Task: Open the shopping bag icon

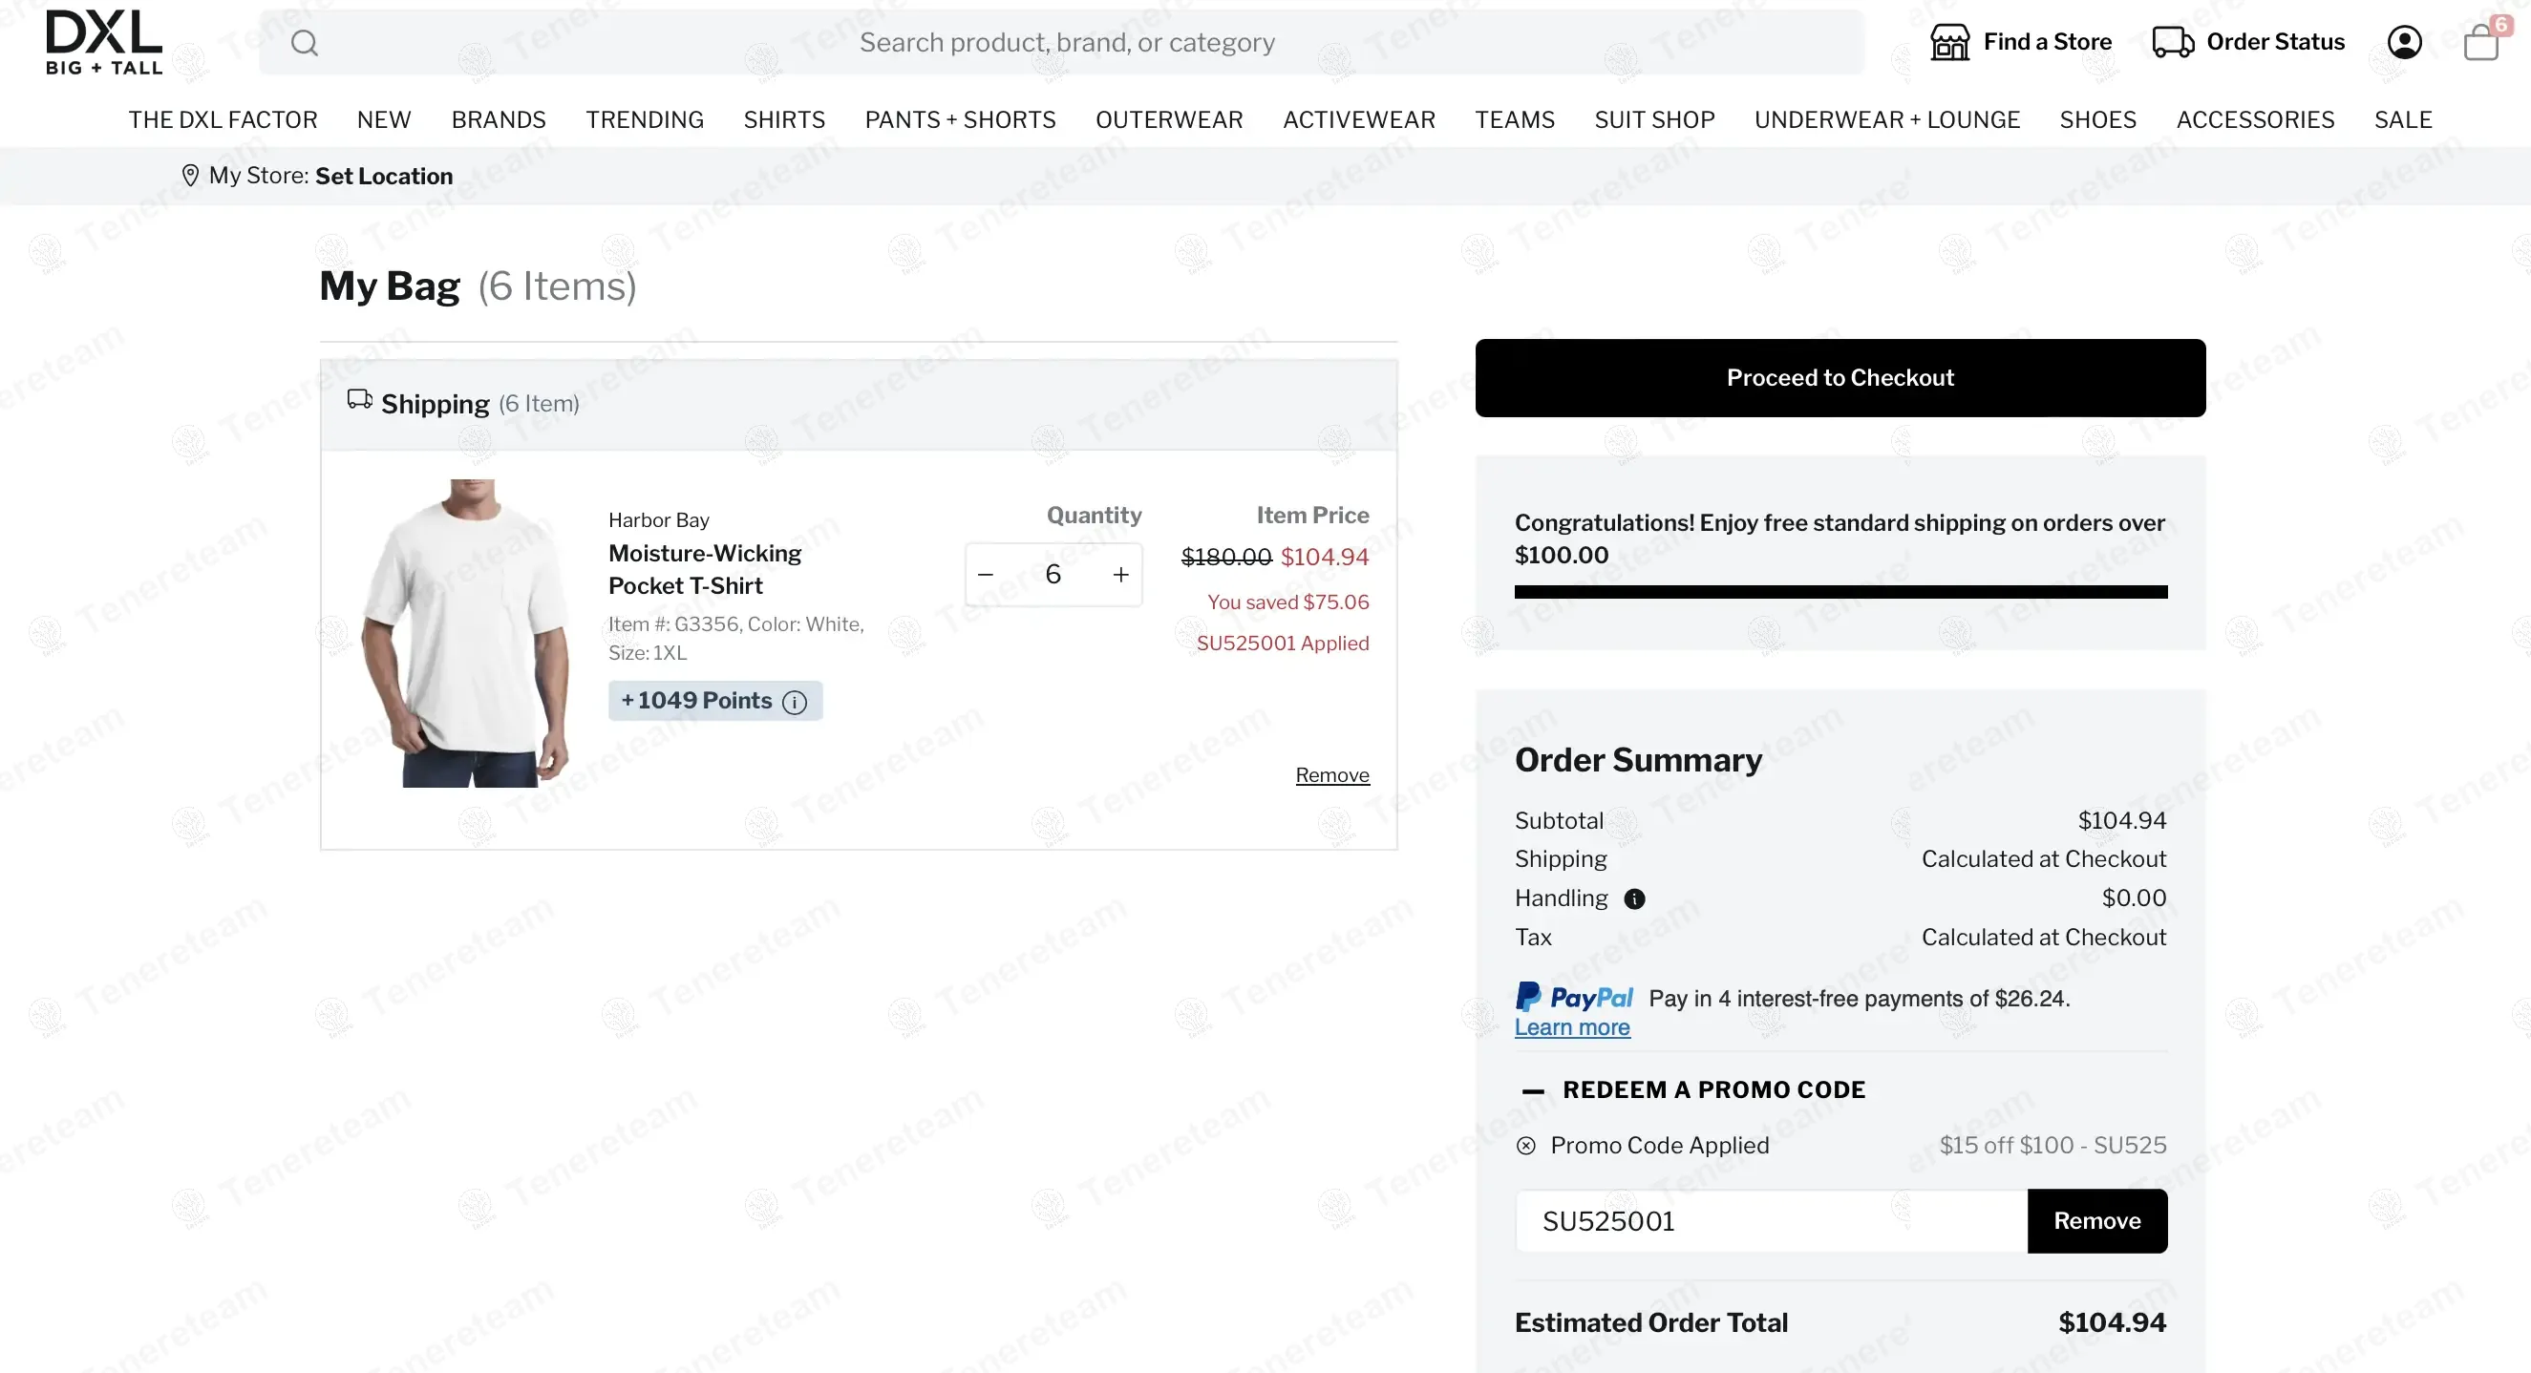Action: click(2481, 42)
